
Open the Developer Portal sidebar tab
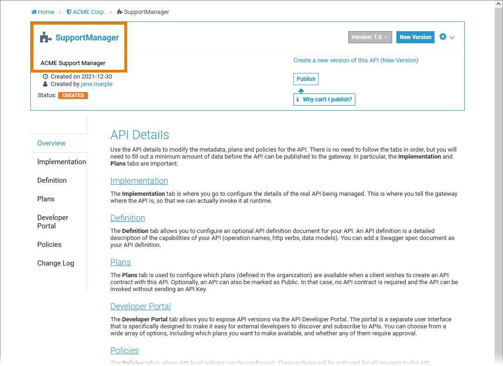tap(53, 221)
